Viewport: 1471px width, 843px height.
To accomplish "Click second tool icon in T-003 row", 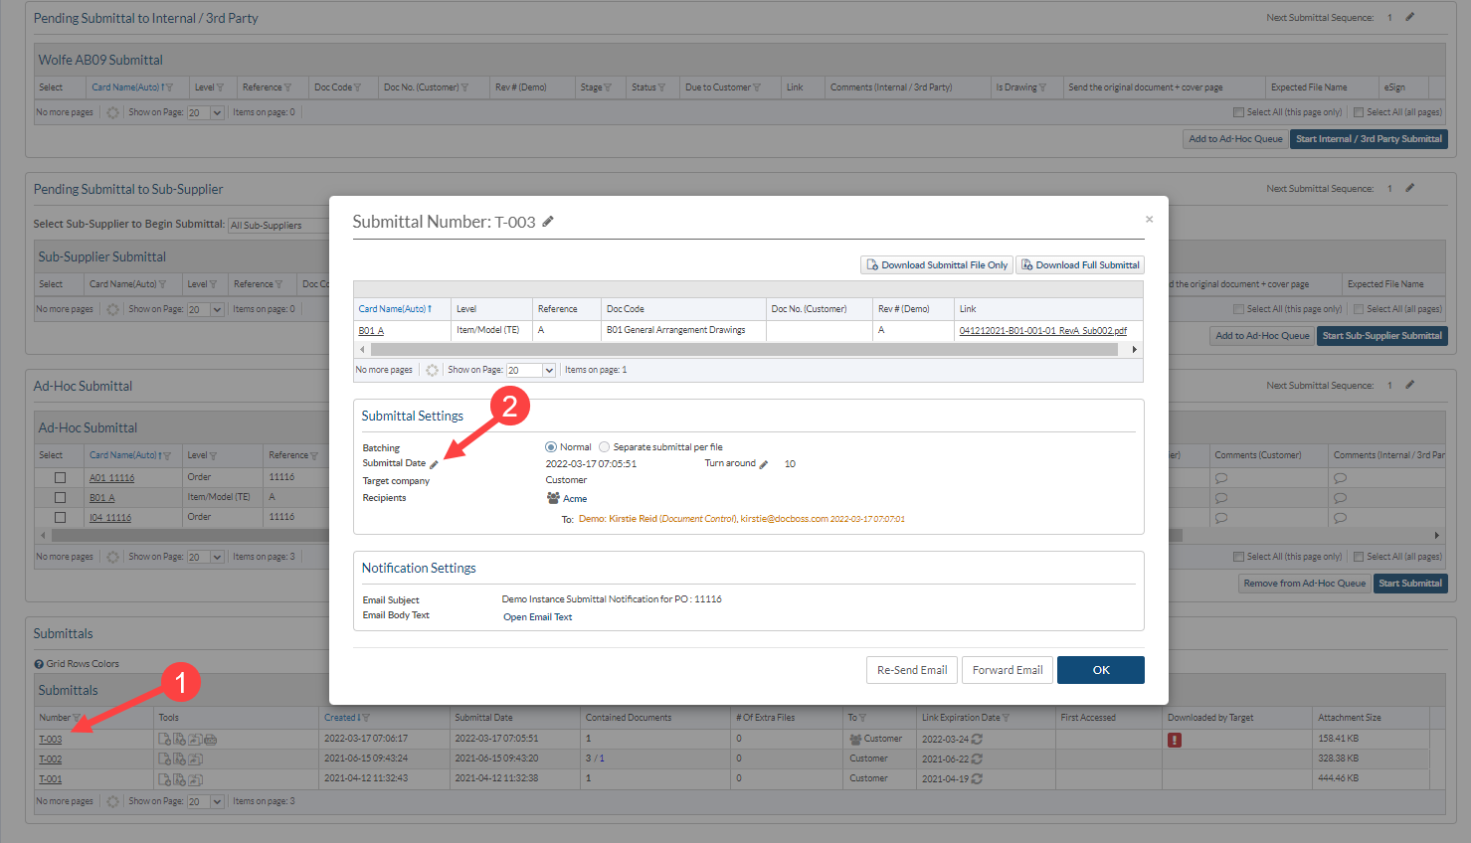I will pyautogui.click(x=179, y=740).
